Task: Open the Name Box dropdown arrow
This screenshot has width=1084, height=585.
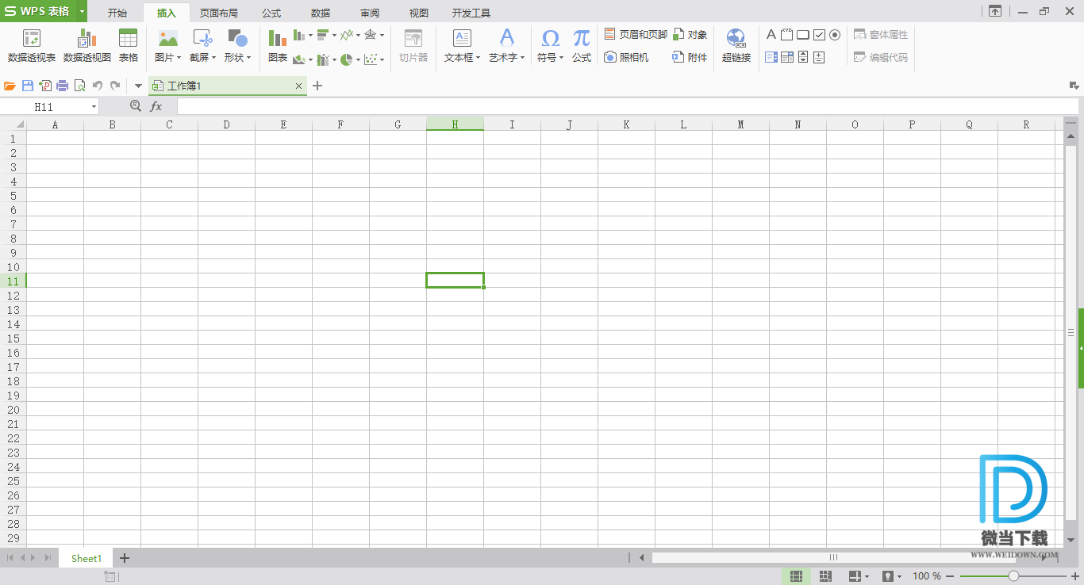Action: [94, 106]
